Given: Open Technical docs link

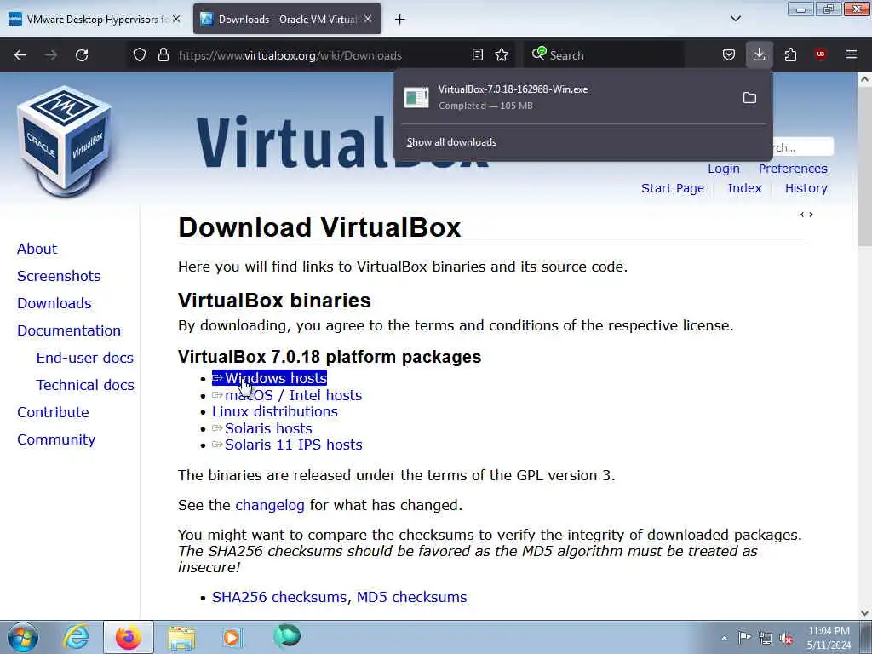Looking at the screenshot, I should tap(85, 385).
